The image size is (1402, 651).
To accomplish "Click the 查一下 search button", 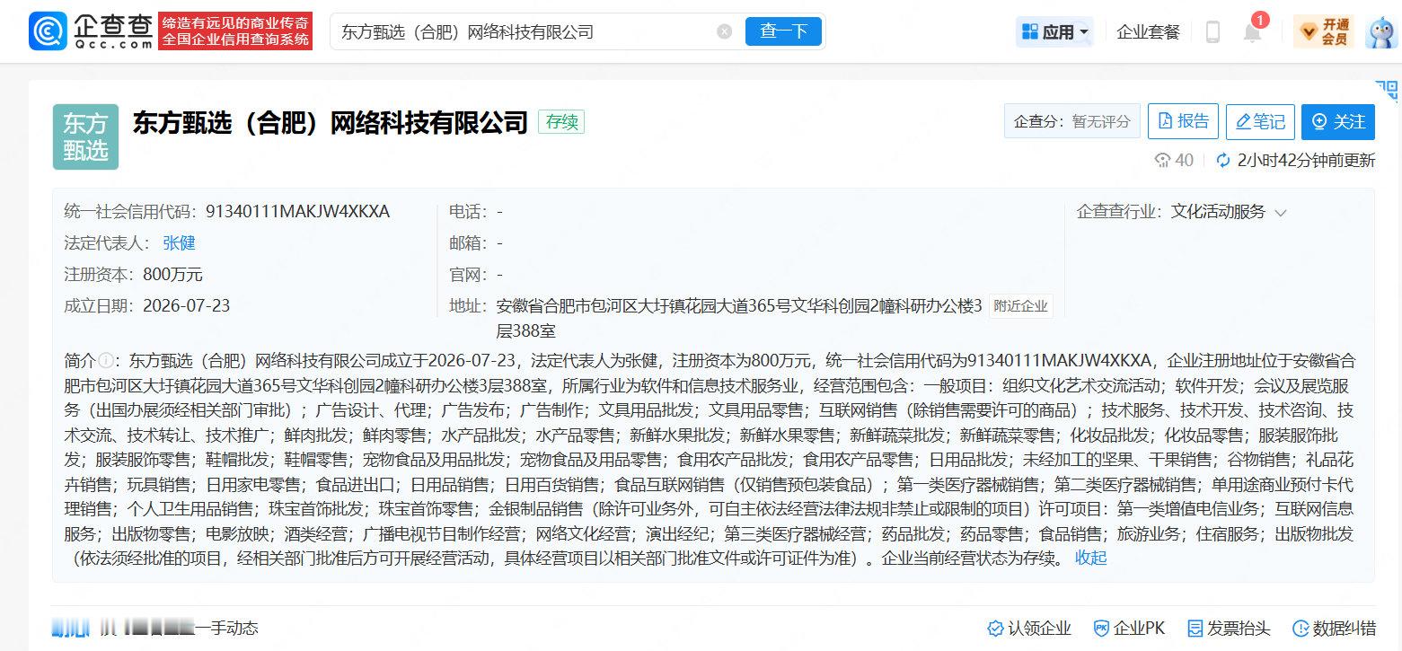I will click(x=783, y=31).
